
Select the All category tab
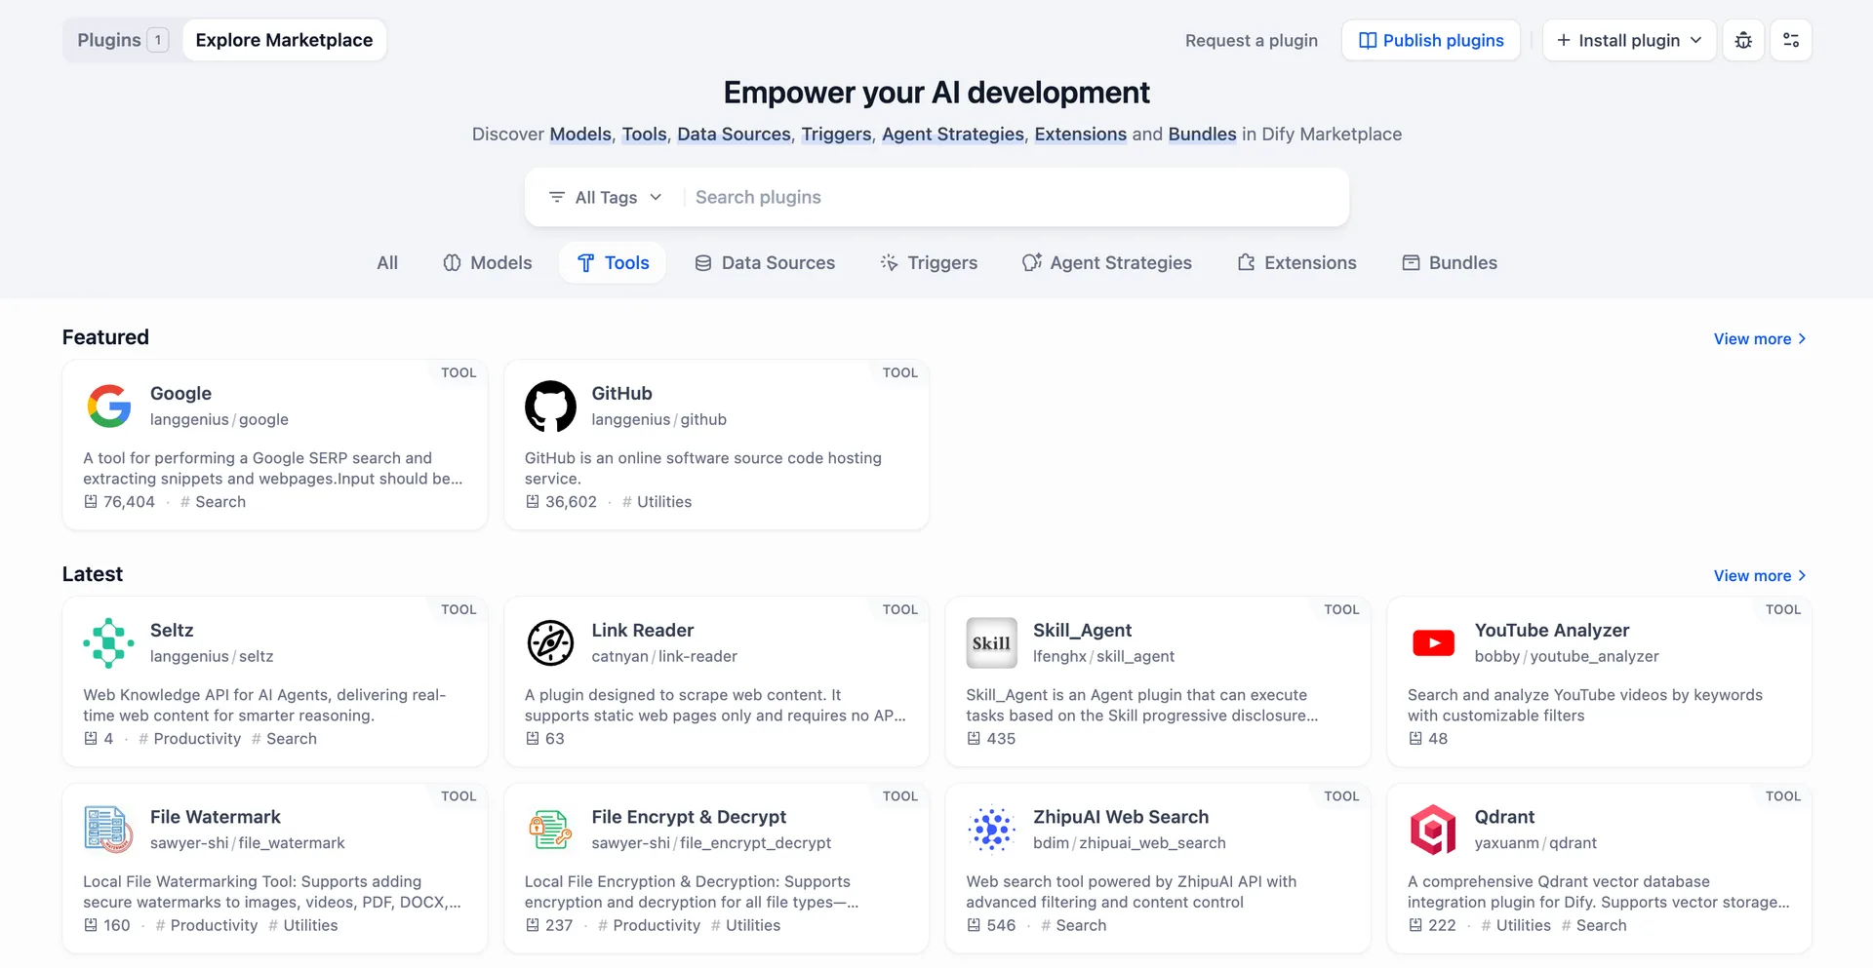click(x=387, y=263)
